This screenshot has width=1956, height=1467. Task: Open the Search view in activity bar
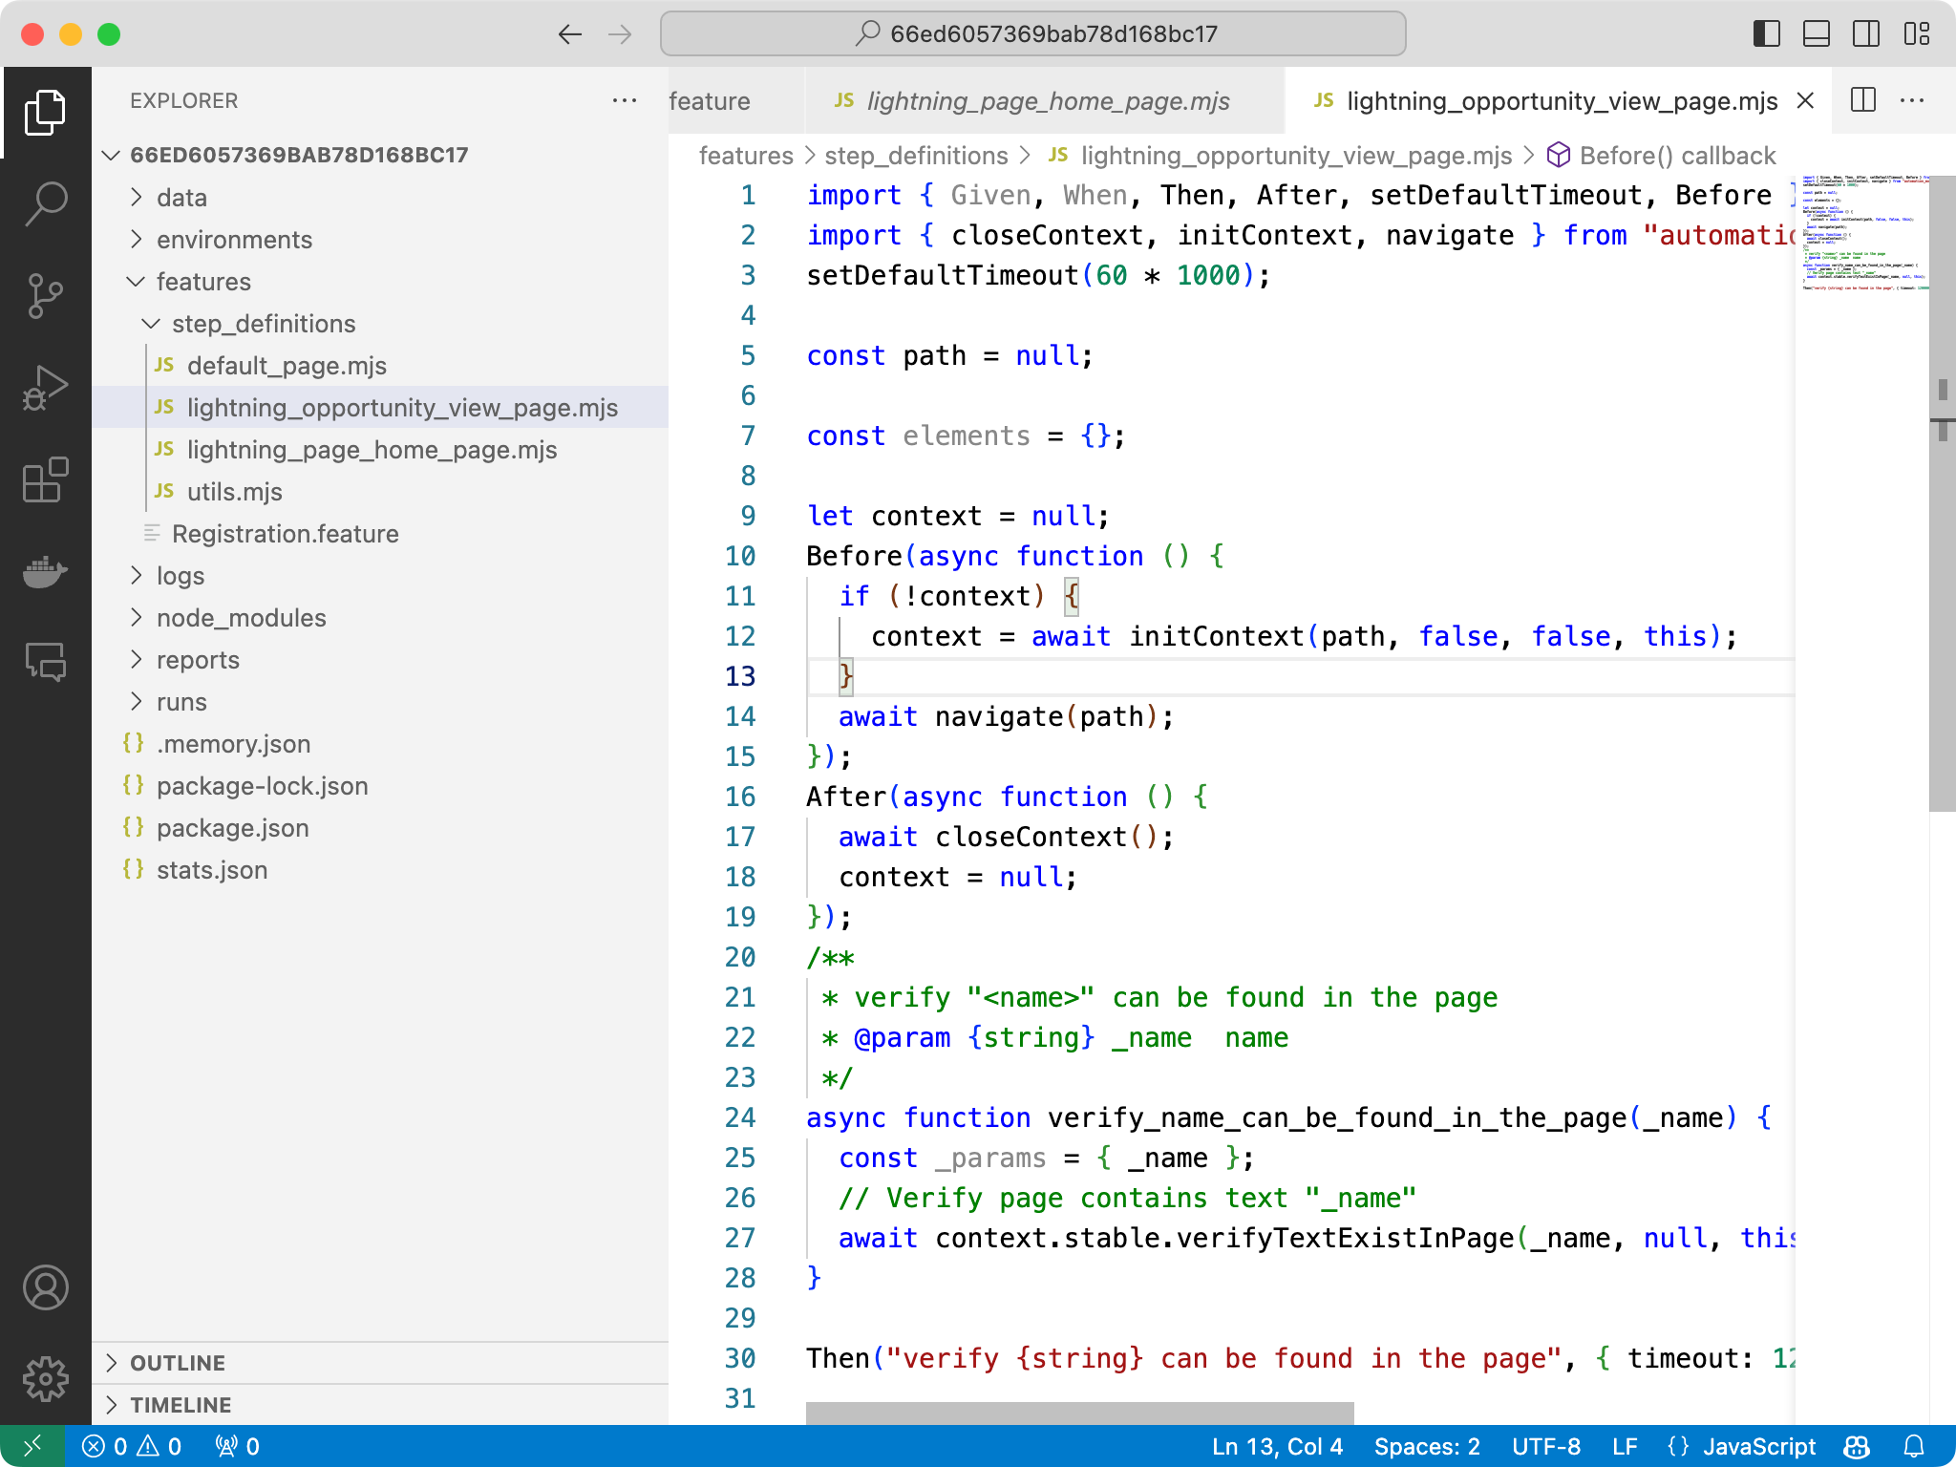(45, 203)
